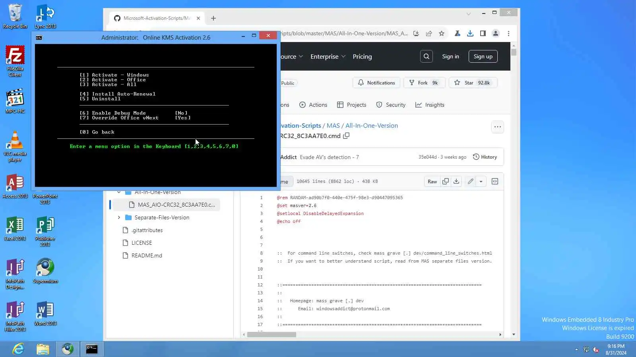Launch the Supermium desktop shortcut
This screenshot has height=357, width=636.
45,271
